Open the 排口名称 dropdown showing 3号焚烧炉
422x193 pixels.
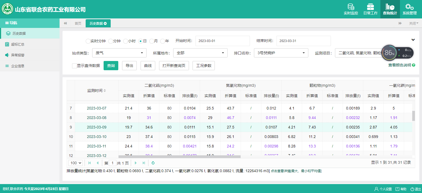281,53
